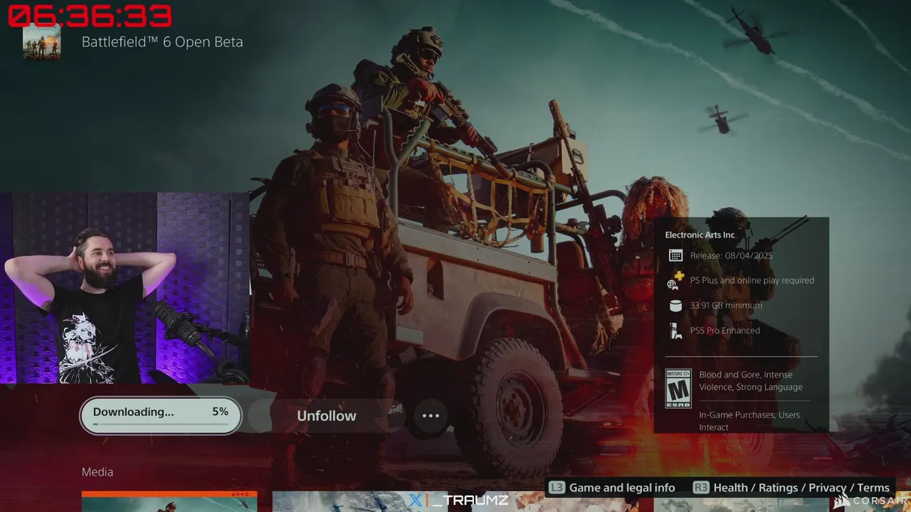Click the PS5 Pro Enhanced text
This screenshot has width=911, height=512.
click(x=725, y=330)
